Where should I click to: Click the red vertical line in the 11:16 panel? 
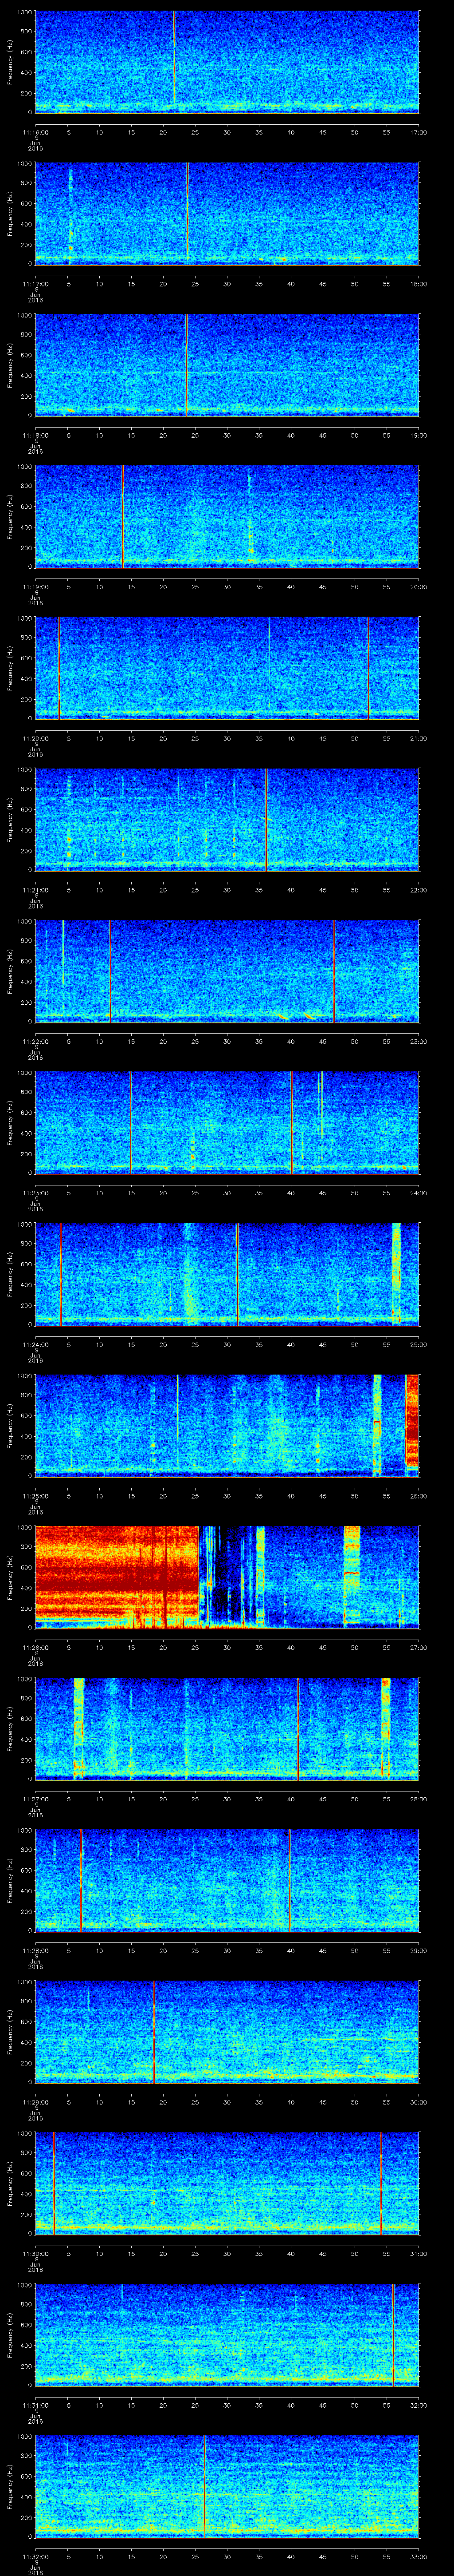click(x=174, y=56)
